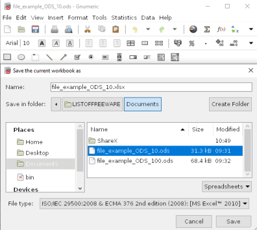
Task: Click Decrease decimals icon
Action: 234,43
